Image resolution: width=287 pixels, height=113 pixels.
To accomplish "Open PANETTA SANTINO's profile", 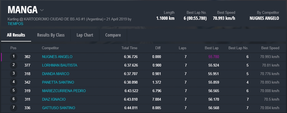I will (58, 82).
